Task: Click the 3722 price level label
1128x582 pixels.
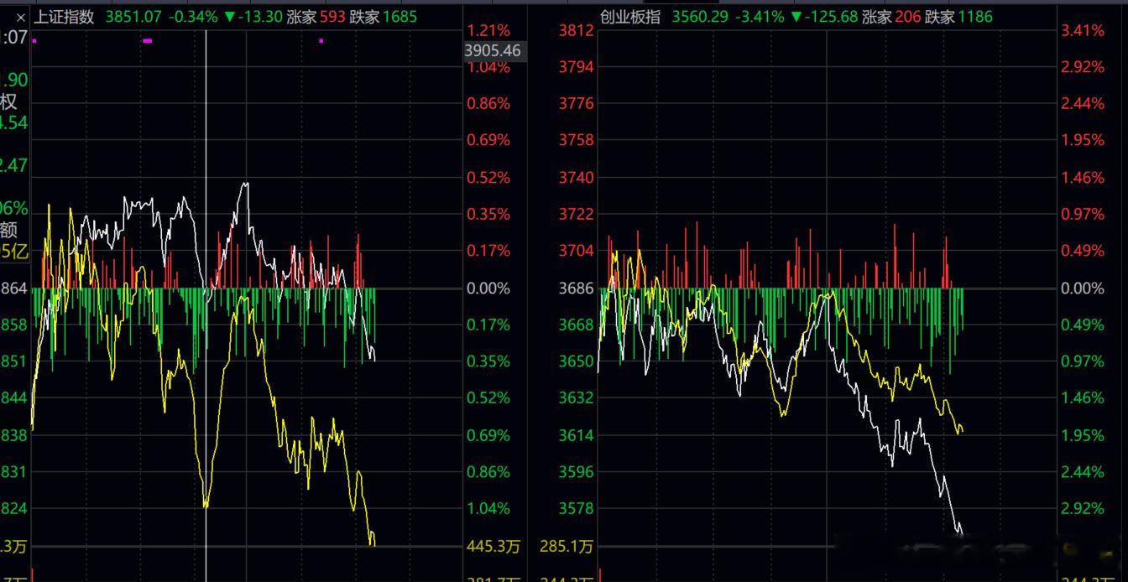Action: click(x=577, y=214)
